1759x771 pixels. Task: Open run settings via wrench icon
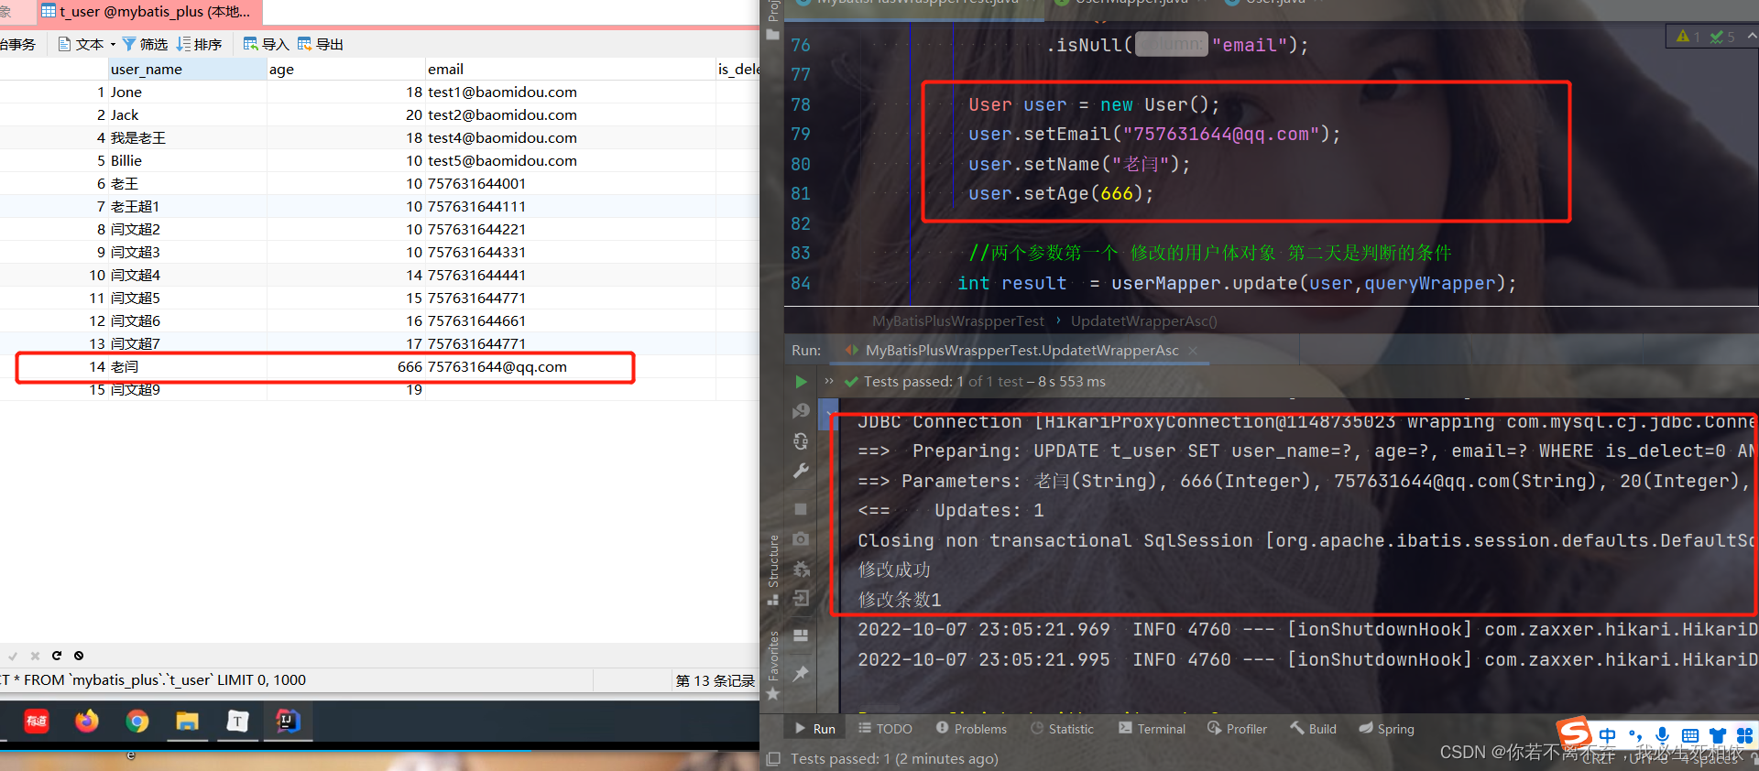pyautogui.click(x=801, y=471)
